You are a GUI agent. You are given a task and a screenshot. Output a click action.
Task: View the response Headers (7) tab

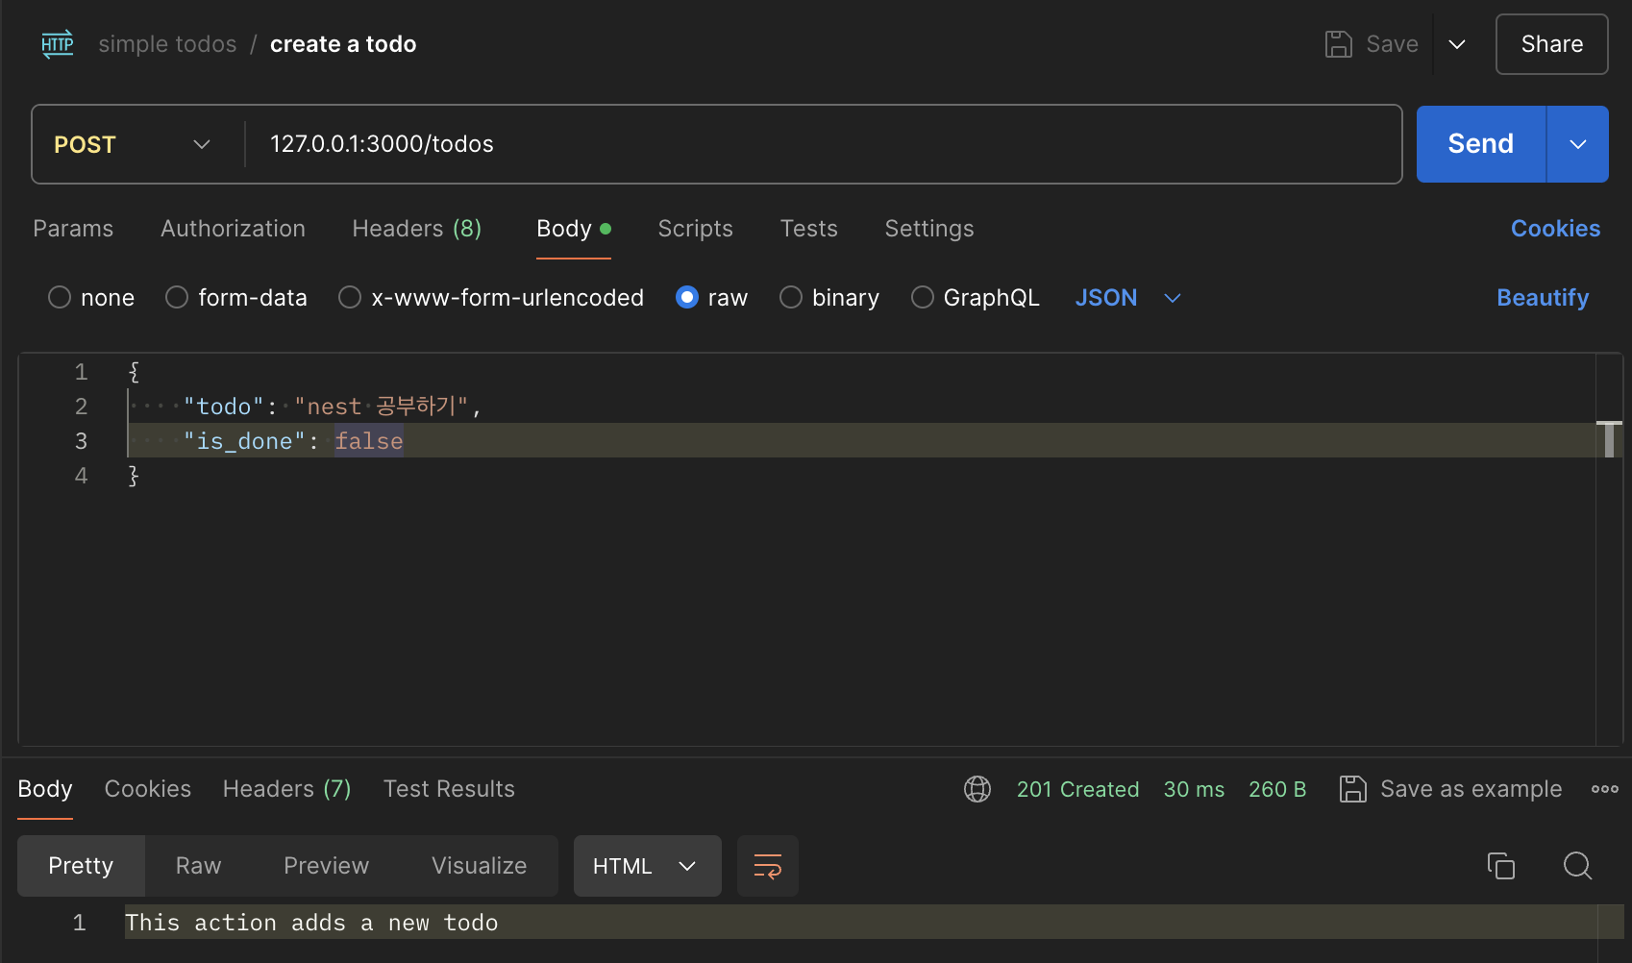[x=287, y=789]
